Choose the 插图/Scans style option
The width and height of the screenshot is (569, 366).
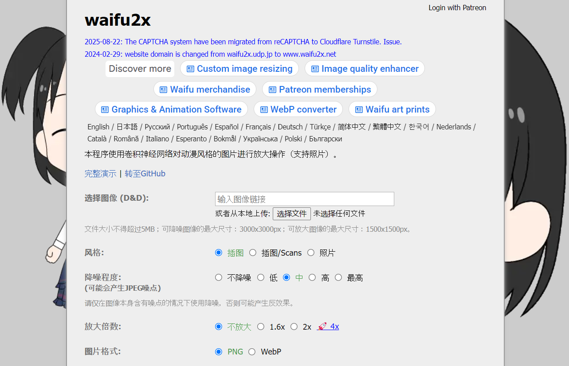point(253,253)
